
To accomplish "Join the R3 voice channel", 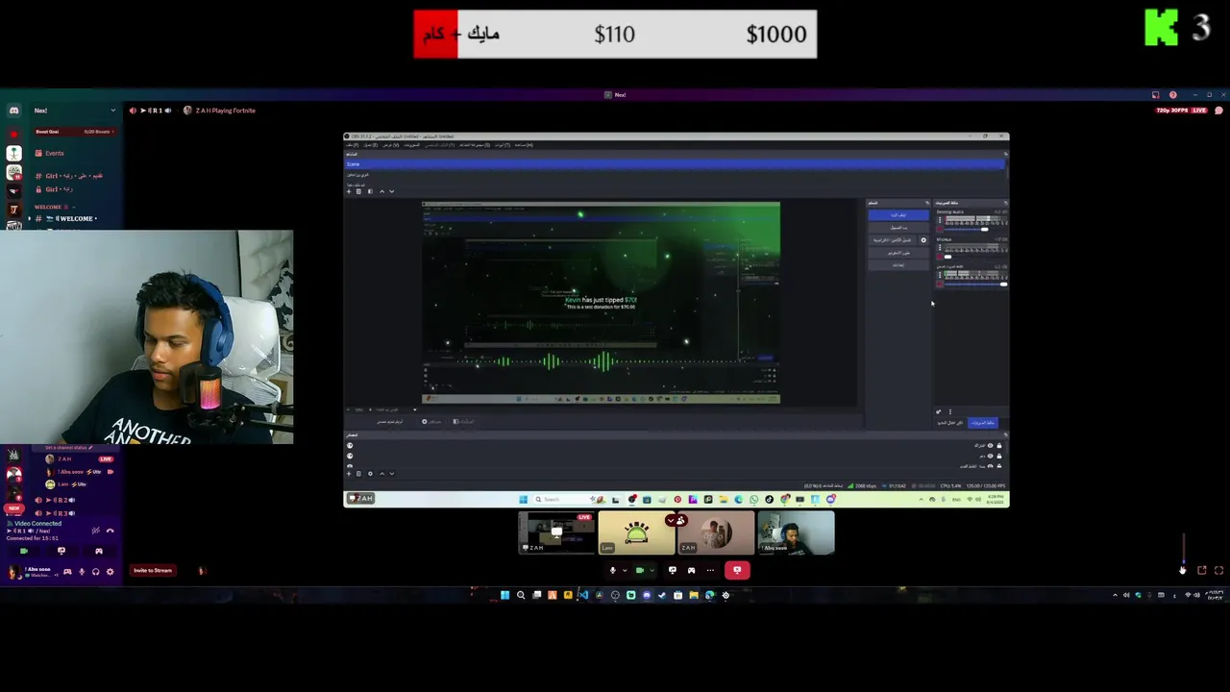I will (55, 513).
